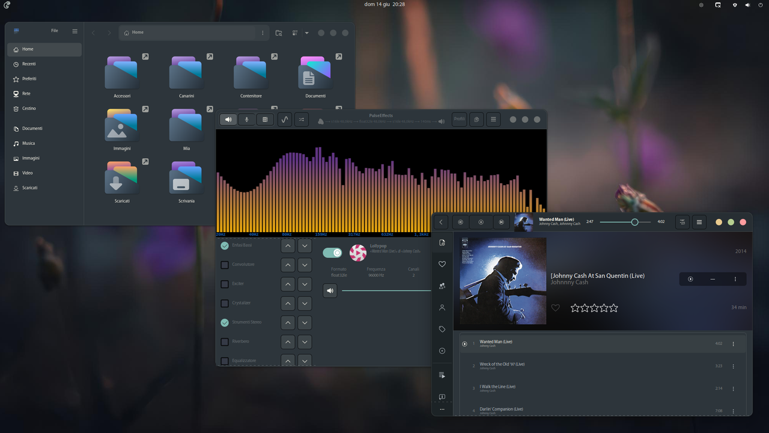The image size is (769, 433).
Task: Click the curve test-signal button in PulseEffects
Action: tap(285, 120)
